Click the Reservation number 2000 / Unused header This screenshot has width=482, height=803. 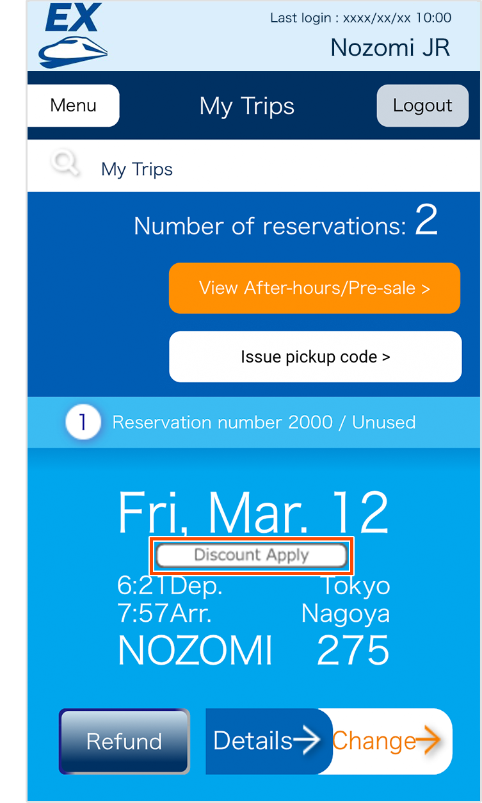[x=264, y=423]
